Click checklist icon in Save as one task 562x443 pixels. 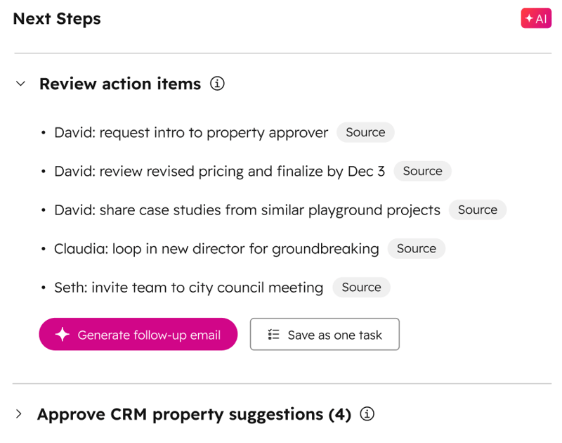274,335
